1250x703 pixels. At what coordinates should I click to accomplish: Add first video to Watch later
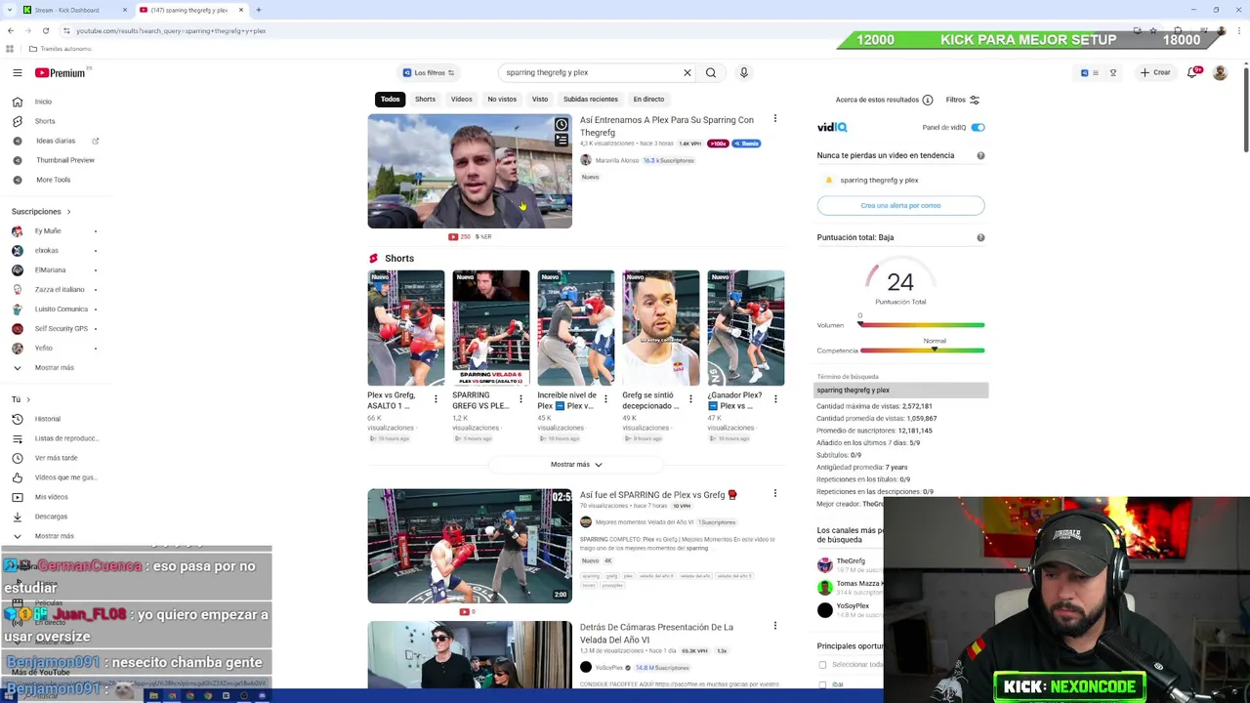pos(562,124)
